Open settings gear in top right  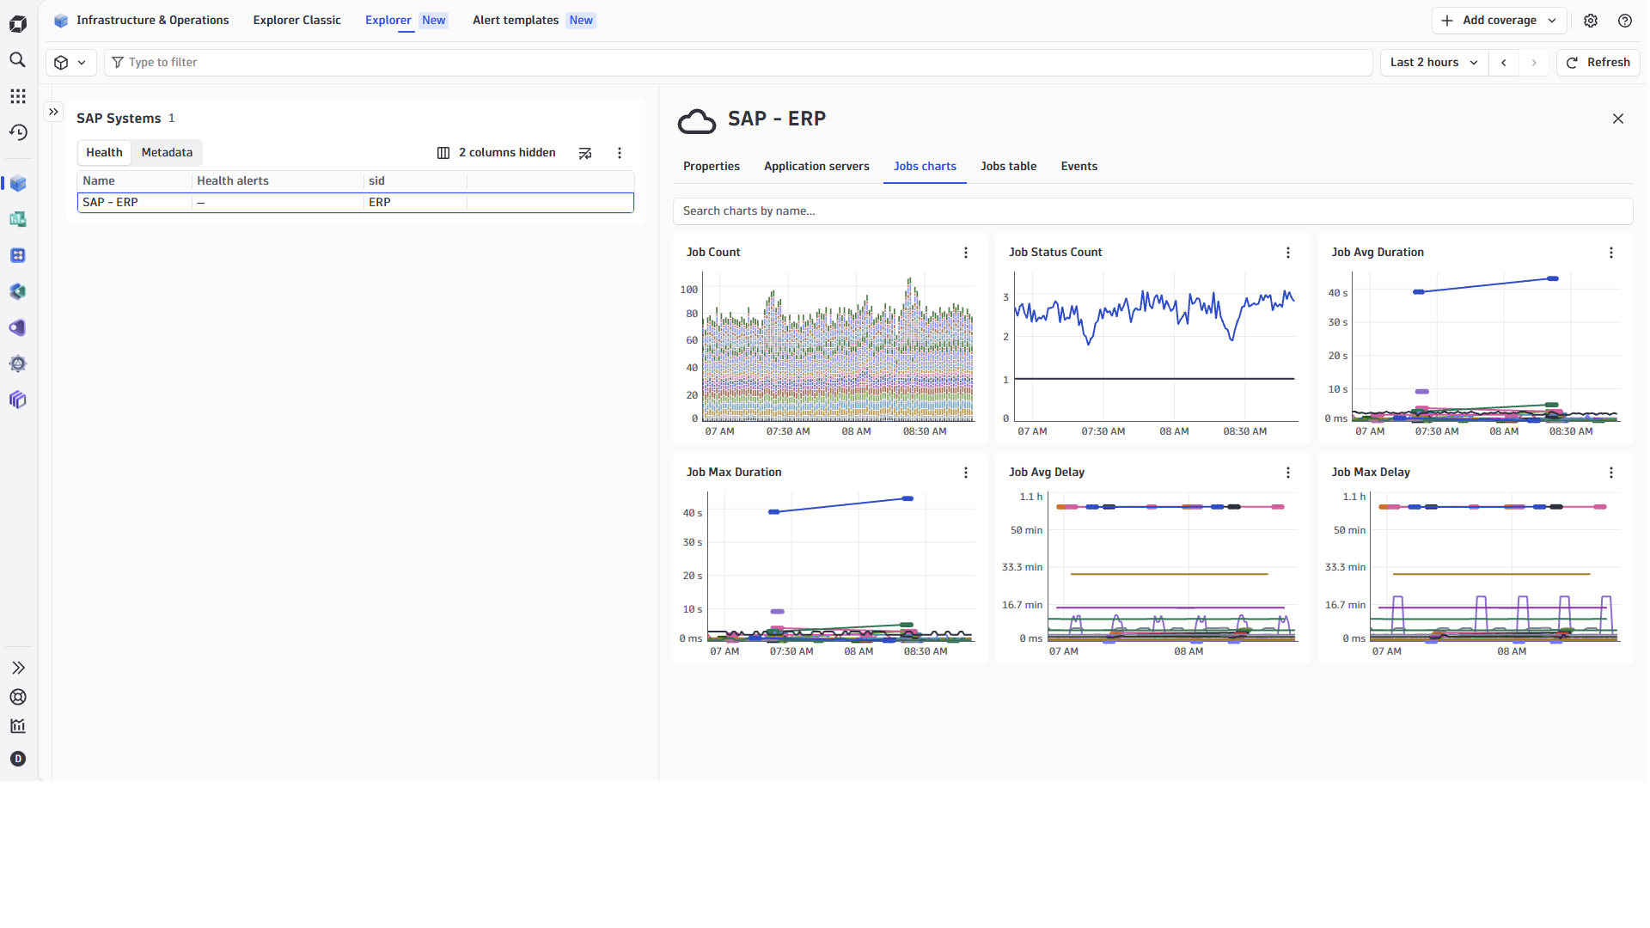click(1591, 21)
